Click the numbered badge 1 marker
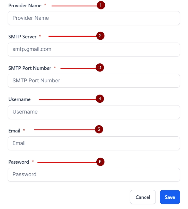This screenshot has width=188, height=209. [x=101, y=5]
